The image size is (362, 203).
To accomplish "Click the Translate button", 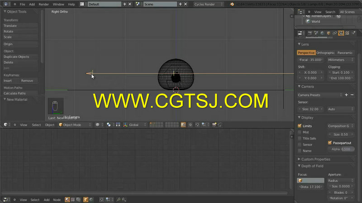I will [x=20, y=26].
